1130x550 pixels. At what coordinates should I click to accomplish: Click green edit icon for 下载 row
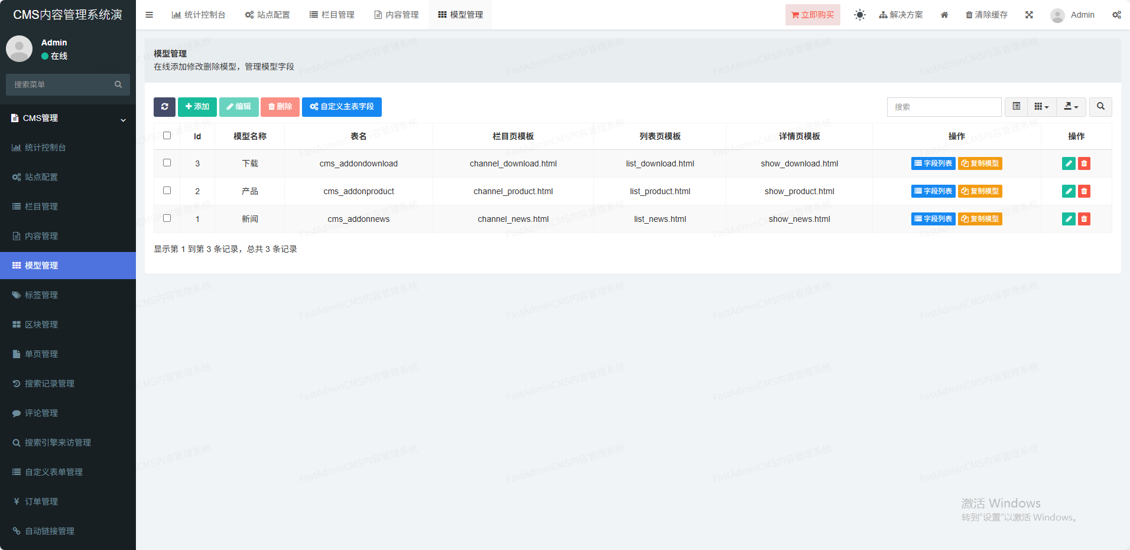tap(1068, 163)
